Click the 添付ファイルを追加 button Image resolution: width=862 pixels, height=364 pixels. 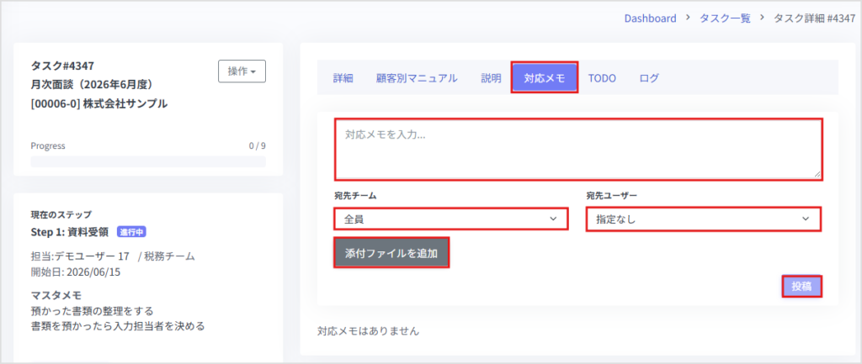click(391, 253)
